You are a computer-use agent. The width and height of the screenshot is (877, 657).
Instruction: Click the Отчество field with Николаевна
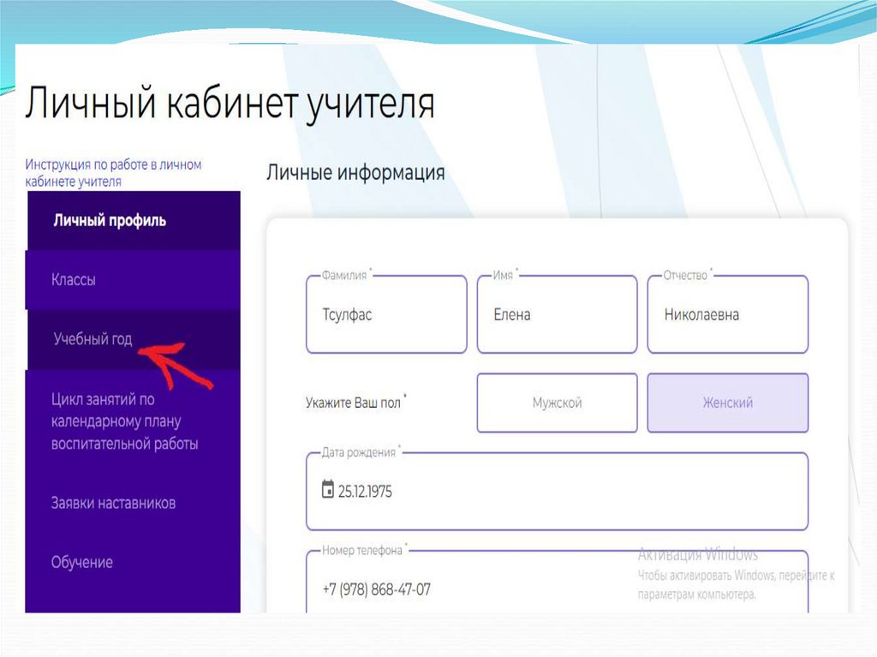(728, 314)
